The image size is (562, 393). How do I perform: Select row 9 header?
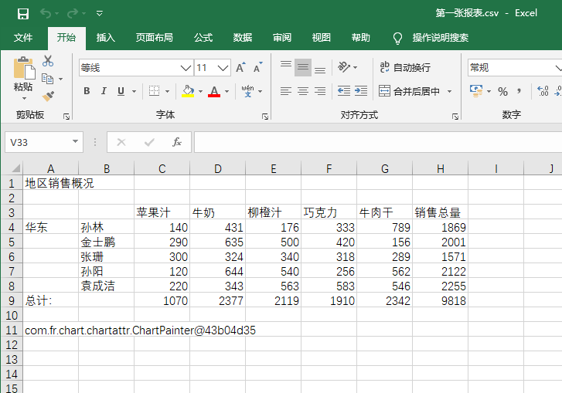pos(12,300)
